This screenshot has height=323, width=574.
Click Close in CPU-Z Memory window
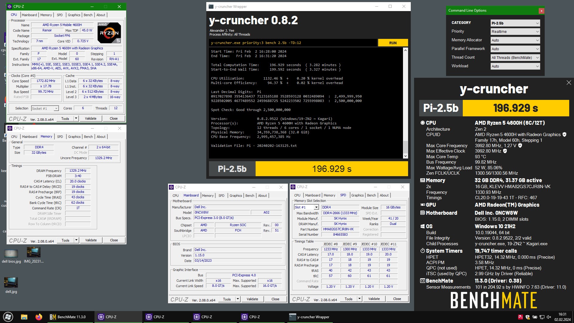114,240
